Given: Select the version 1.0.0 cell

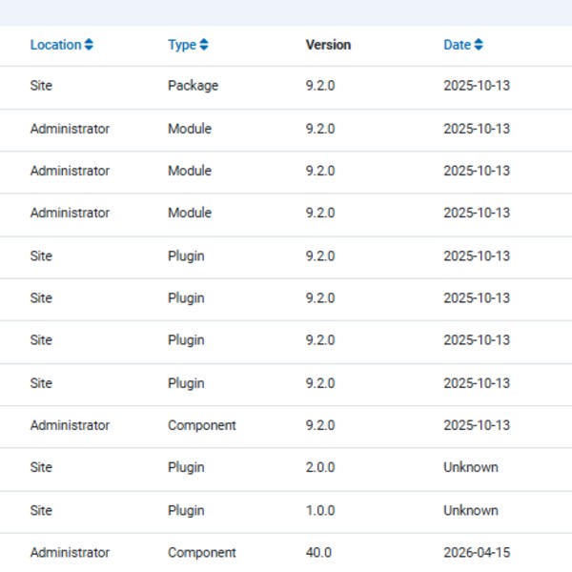Looking at the screenshot, I should 320,510.
